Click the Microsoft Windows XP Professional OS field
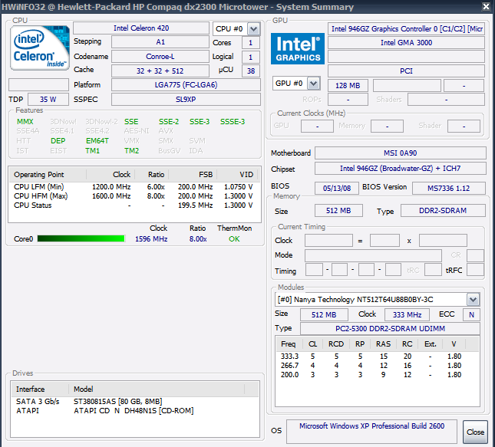495x447 pixels. click(x=371, y=426)
